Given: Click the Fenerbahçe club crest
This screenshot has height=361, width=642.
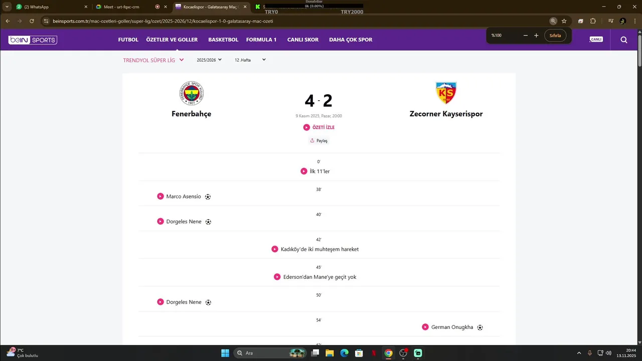Looking at the screenshot, I should [x=192, y=93].
